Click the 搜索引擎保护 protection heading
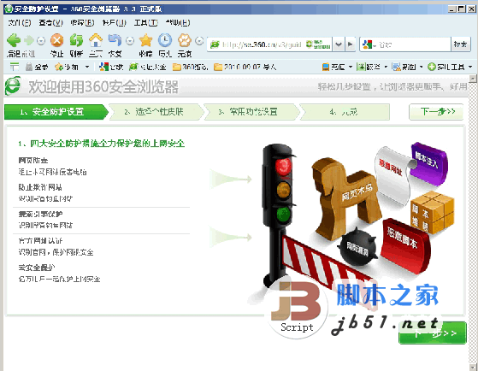Viewport: 478px width, 371px height. click(x=40, y=214)
